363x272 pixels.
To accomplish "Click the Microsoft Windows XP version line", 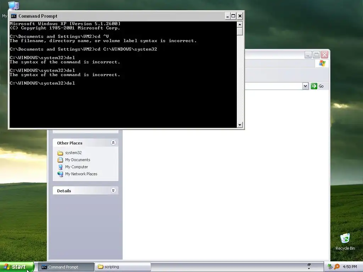I will tap(65, 24).
